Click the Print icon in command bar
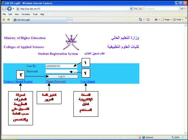This screenshot has width=188, height=140. click(156, 19)
